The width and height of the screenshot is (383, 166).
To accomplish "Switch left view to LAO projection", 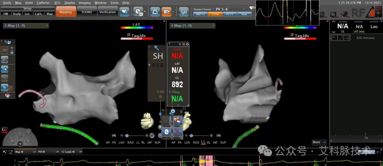I will point(121,142).
